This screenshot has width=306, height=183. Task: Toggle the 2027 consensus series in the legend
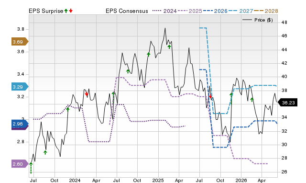(240, 11)
